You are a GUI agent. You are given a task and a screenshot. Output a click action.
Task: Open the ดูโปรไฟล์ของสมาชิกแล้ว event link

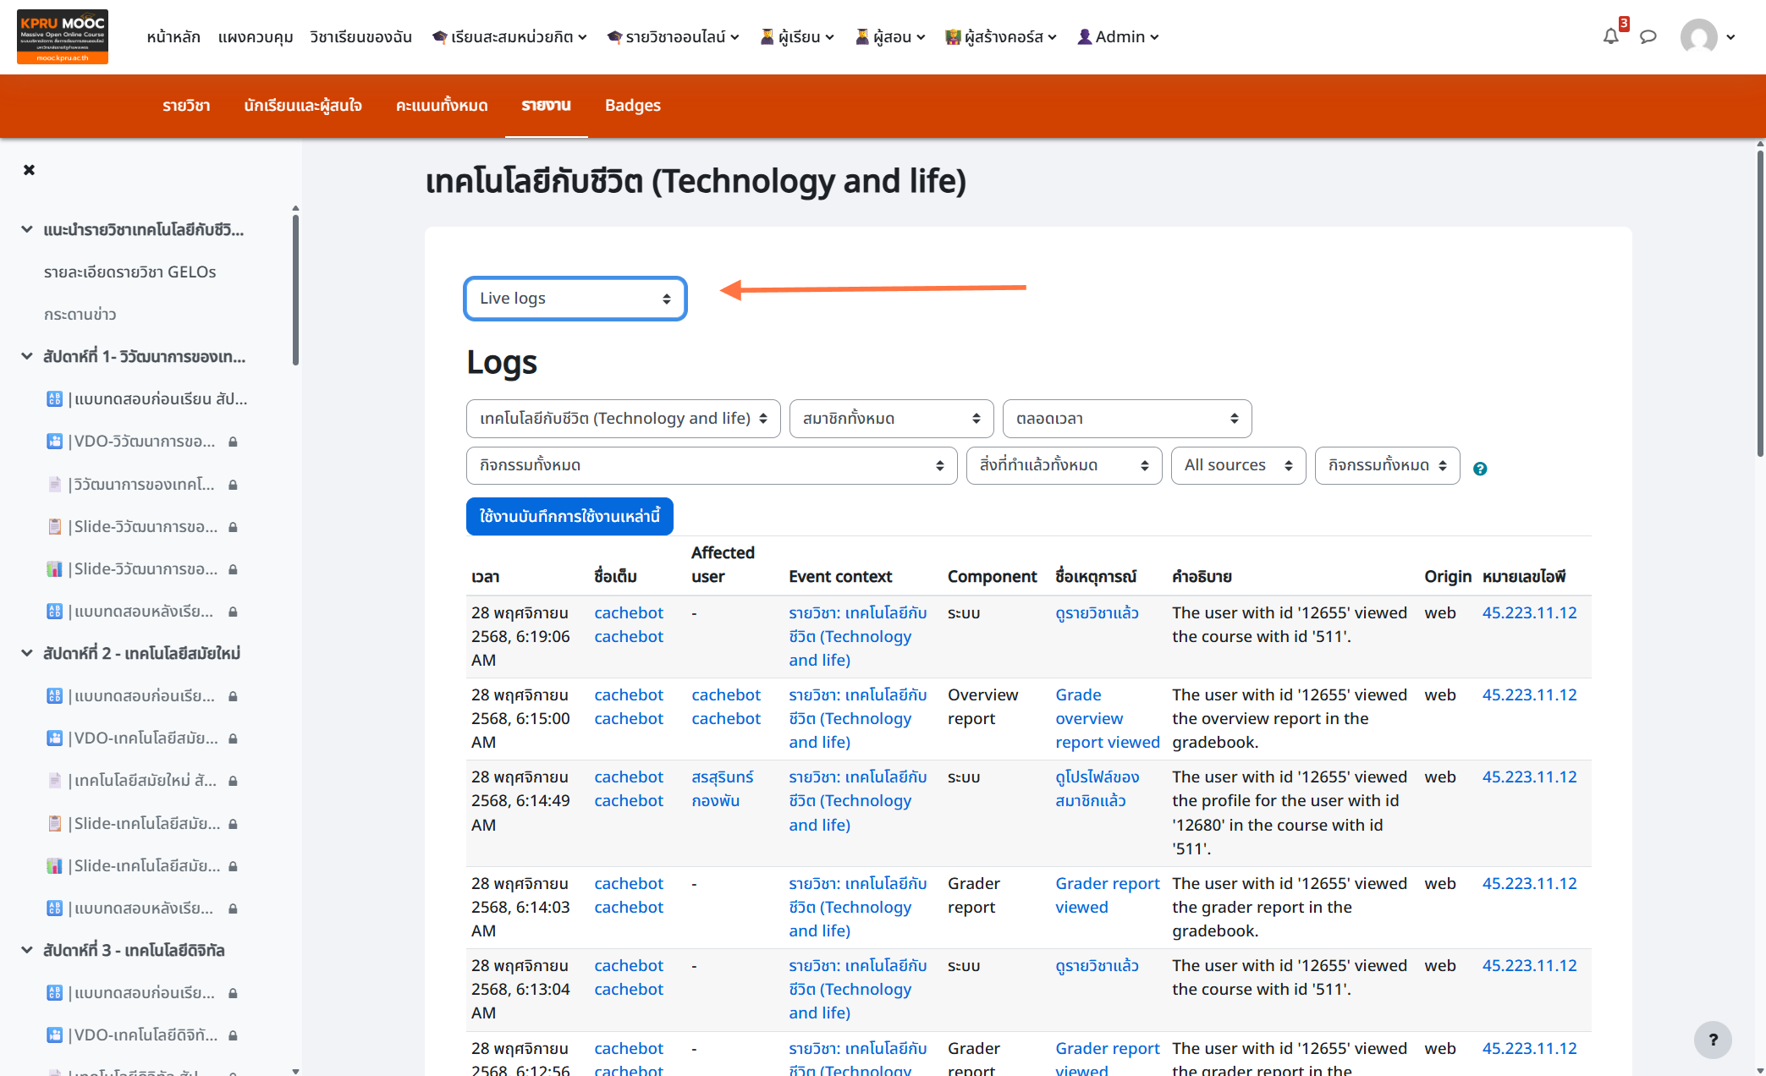(x=1098, y=788)
